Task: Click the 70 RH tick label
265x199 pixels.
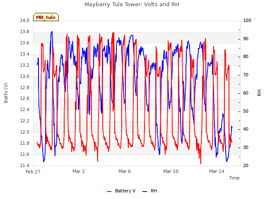Action: pos(246,75)
